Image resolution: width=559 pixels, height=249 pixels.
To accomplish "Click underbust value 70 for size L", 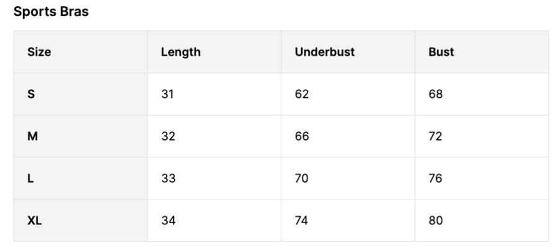I will pos(302,178).
